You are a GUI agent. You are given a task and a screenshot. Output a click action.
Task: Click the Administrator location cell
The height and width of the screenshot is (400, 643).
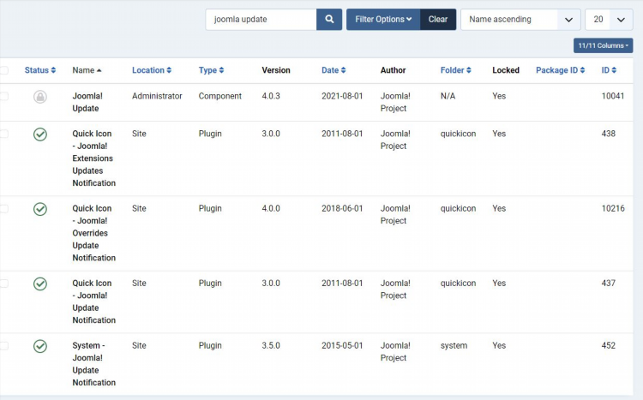point(157,96)
